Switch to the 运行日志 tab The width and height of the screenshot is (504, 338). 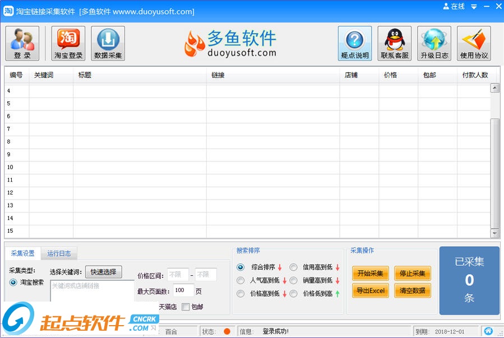pos(59,253)
